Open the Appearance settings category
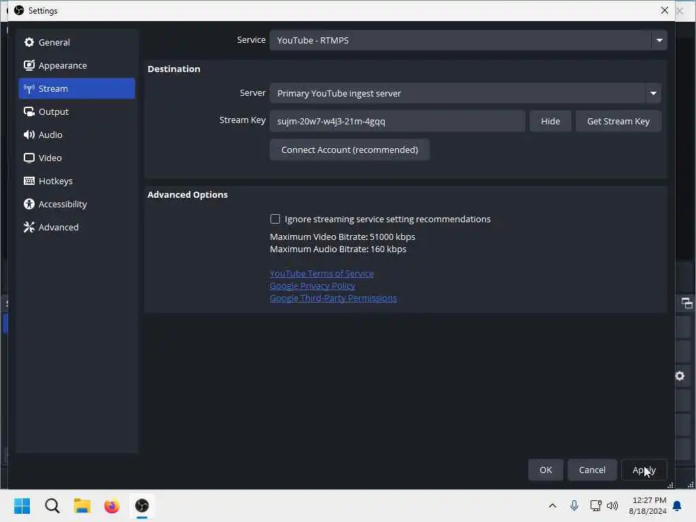The width and height of the screenshot is (696, 522). (x=77, y=65)
